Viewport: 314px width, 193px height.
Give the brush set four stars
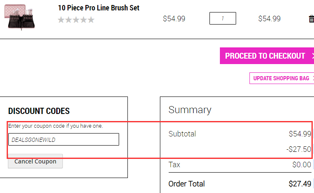[84, 20]
